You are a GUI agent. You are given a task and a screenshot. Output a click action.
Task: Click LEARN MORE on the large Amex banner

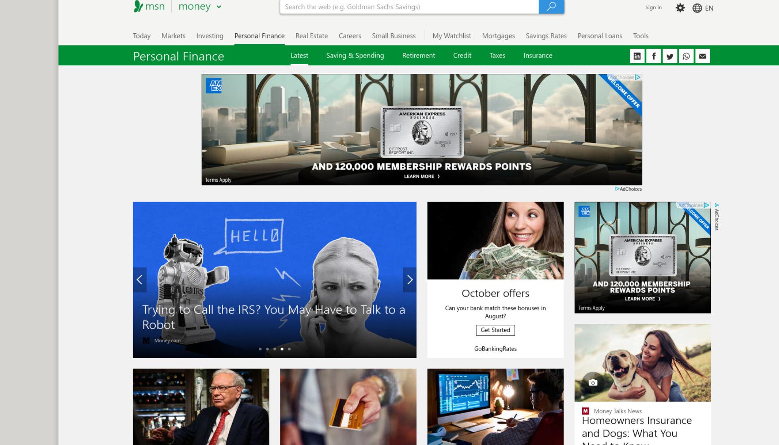(x=422, y=176)
